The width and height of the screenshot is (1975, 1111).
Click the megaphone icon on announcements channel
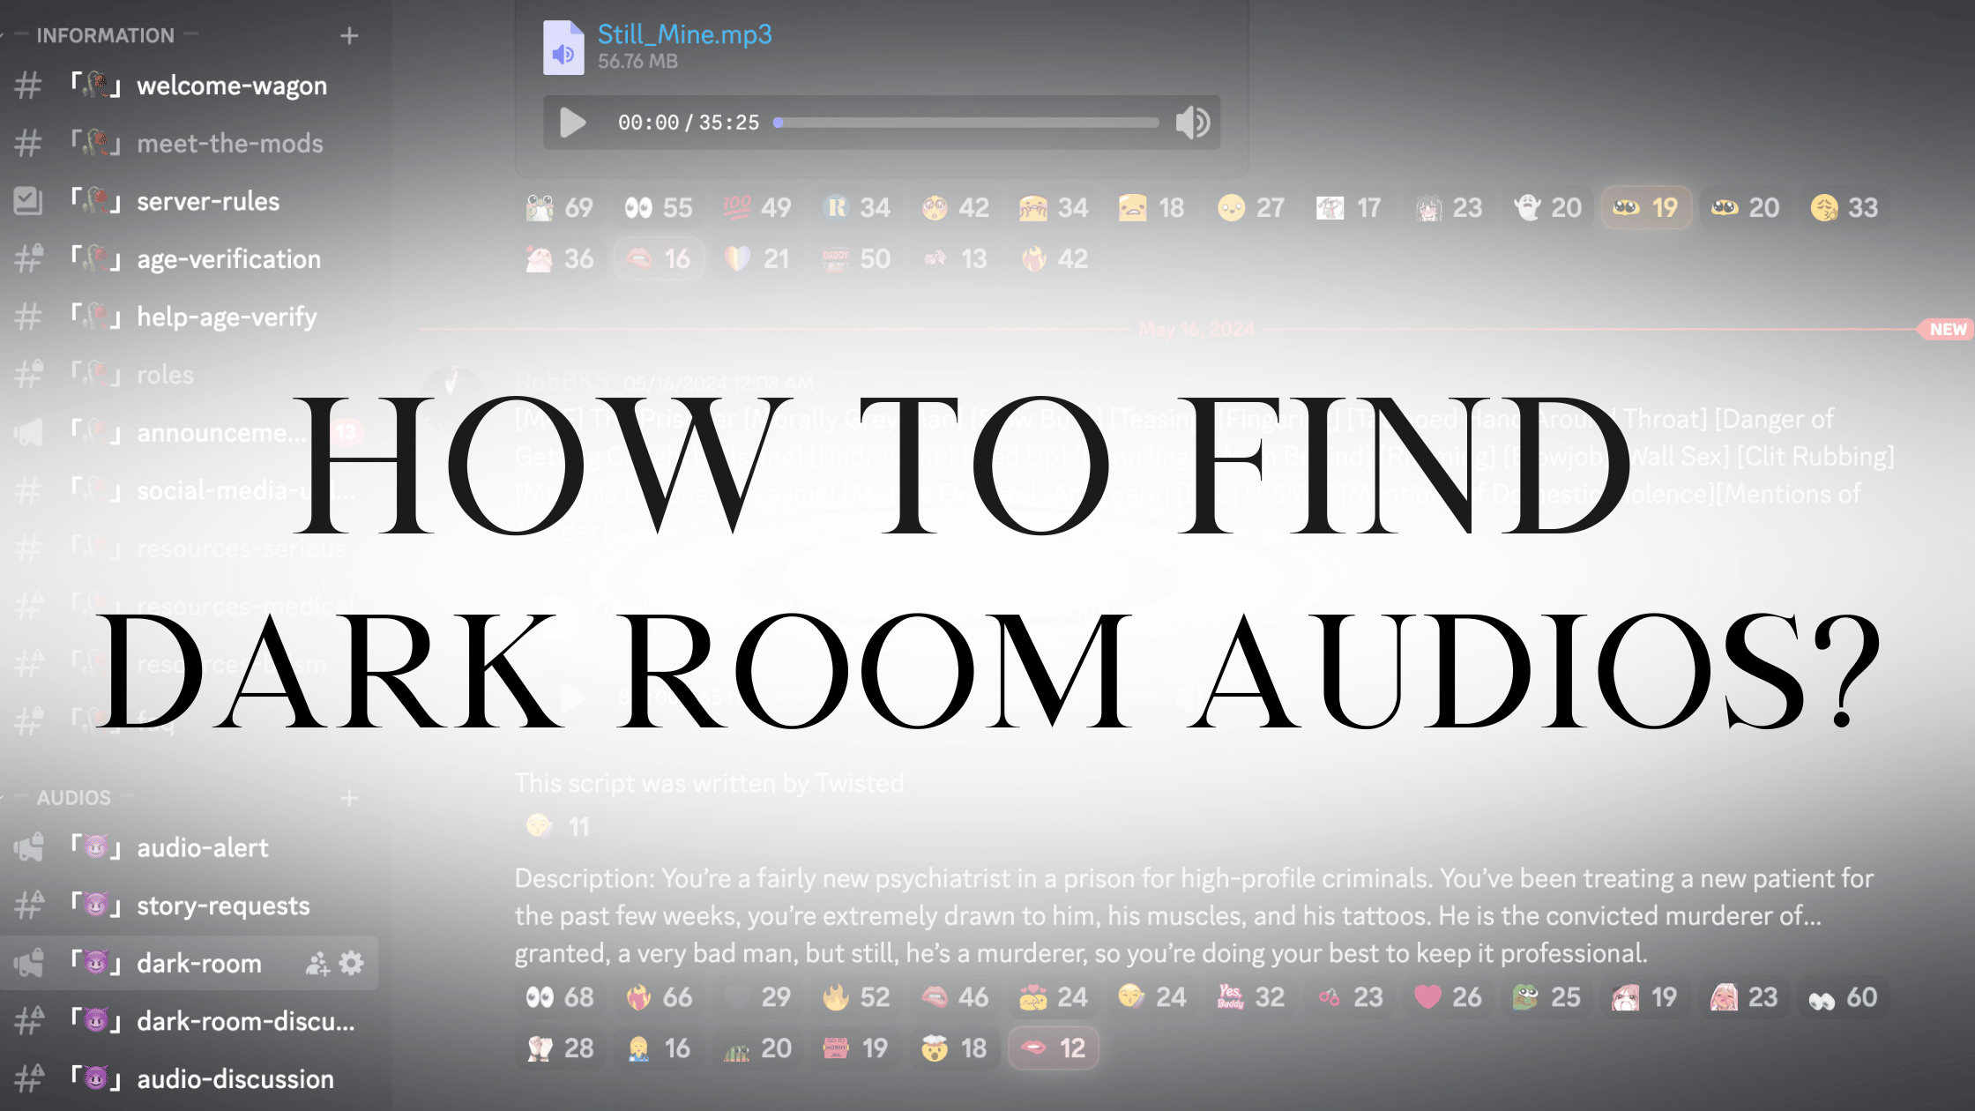pyautogui.click(x=29, y=432)
